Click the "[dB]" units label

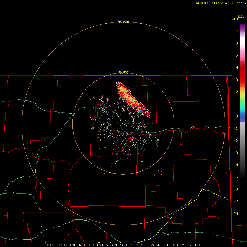coord(234,19)
